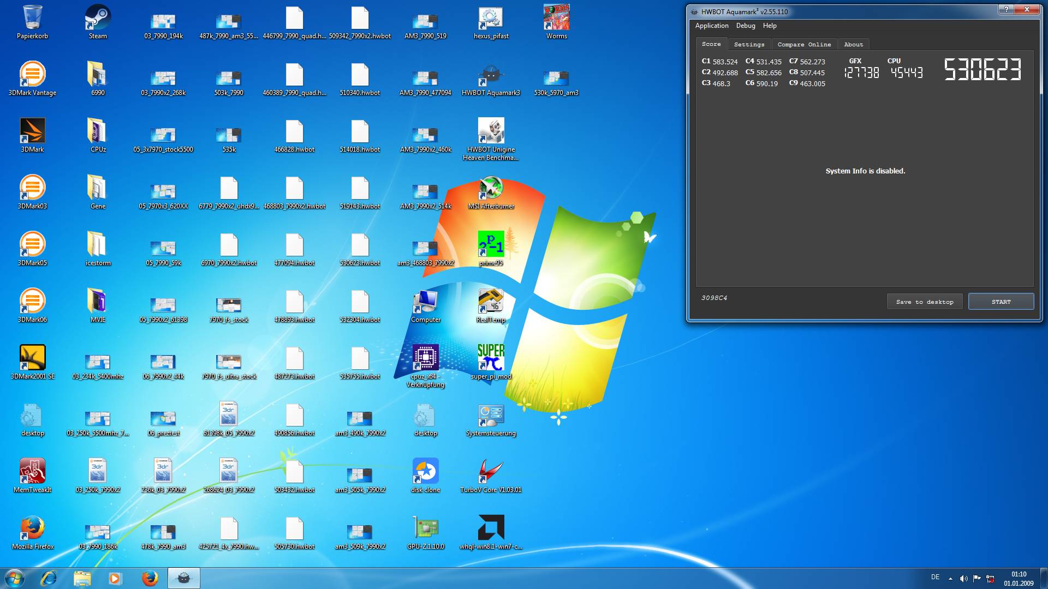Open Internet Explorer from the taskbar
The height and width of the screenshot is (589, 1048).
(x=49, y=578)
